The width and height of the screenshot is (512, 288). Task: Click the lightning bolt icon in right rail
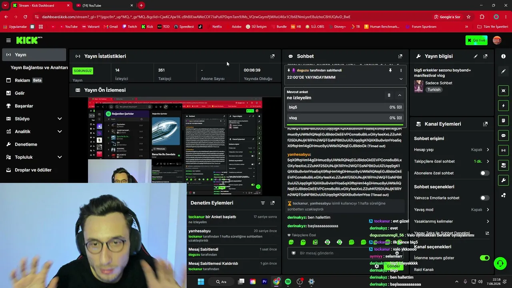(x=503, y=106)
